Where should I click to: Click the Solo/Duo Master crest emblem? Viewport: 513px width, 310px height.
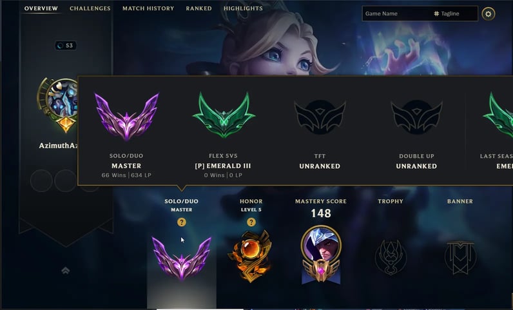coord(182,258)
